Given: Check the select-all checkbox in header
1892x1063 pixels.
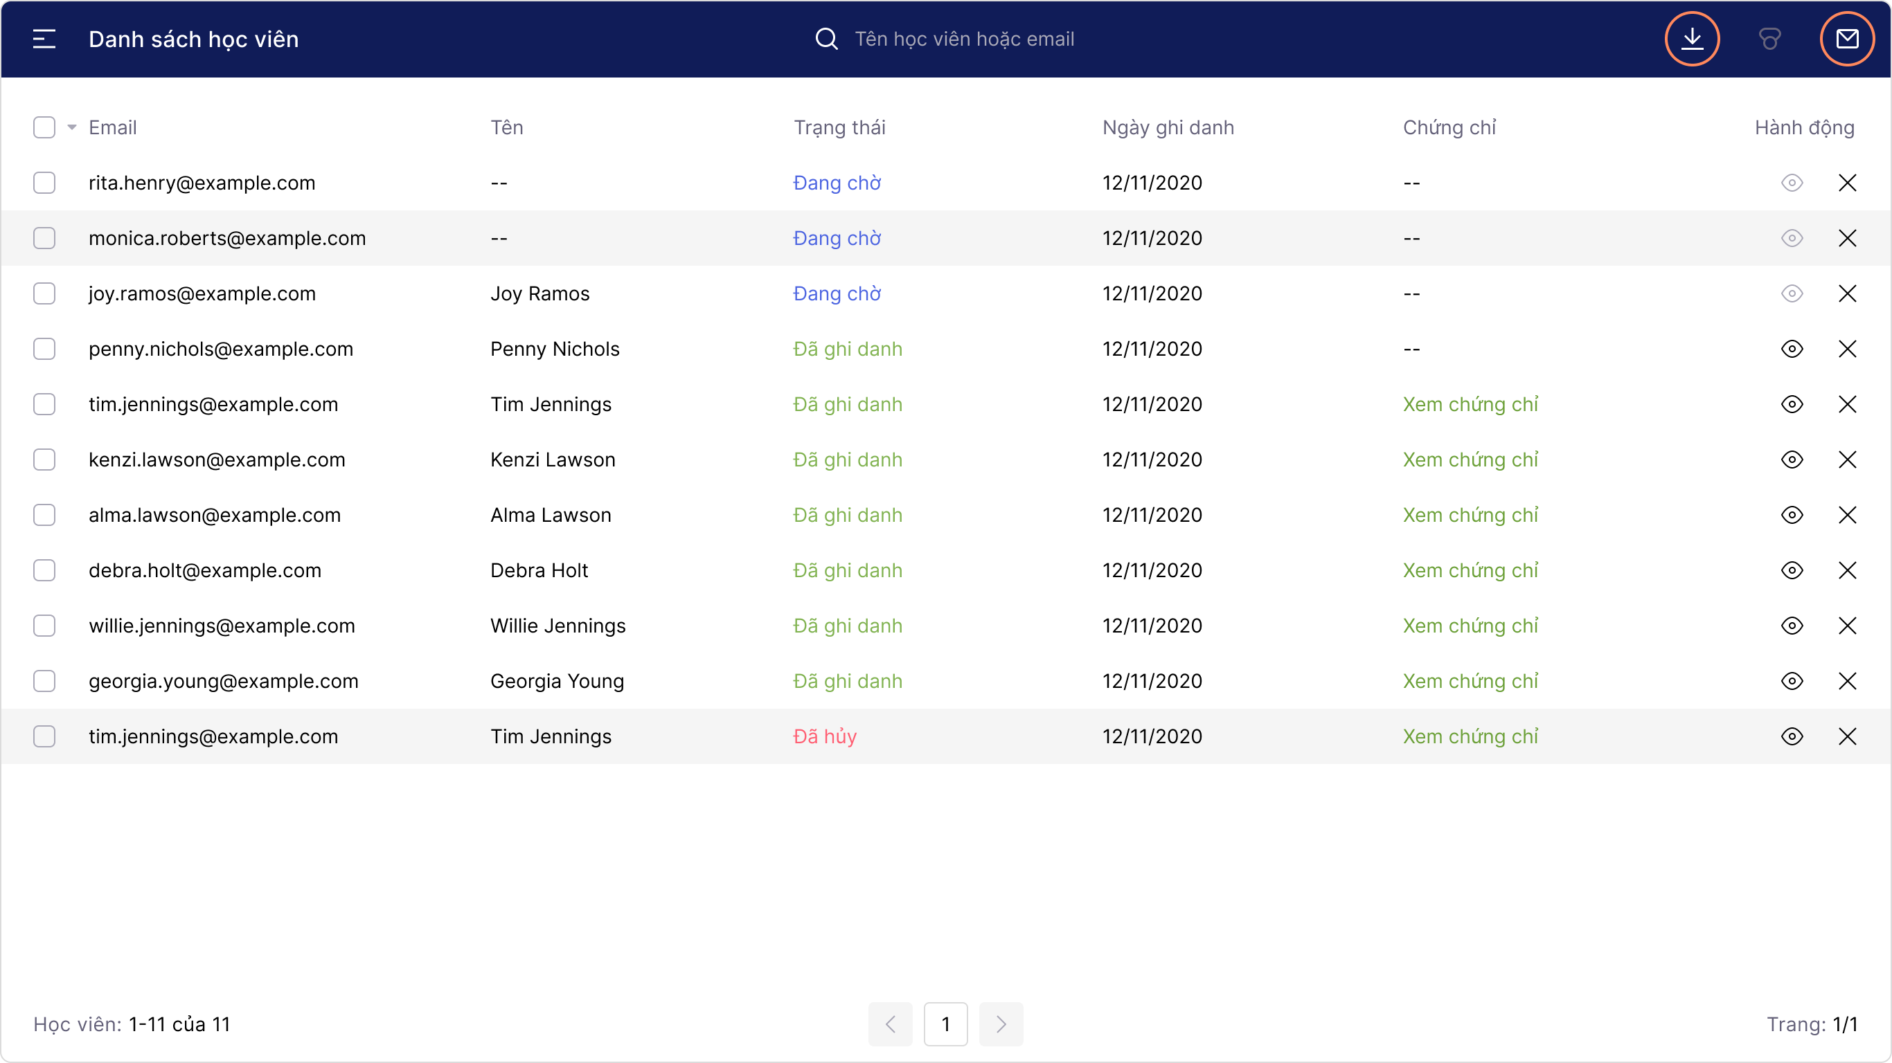Looking at the screenshot, I should pyautogui.click(x=44, y=128).
